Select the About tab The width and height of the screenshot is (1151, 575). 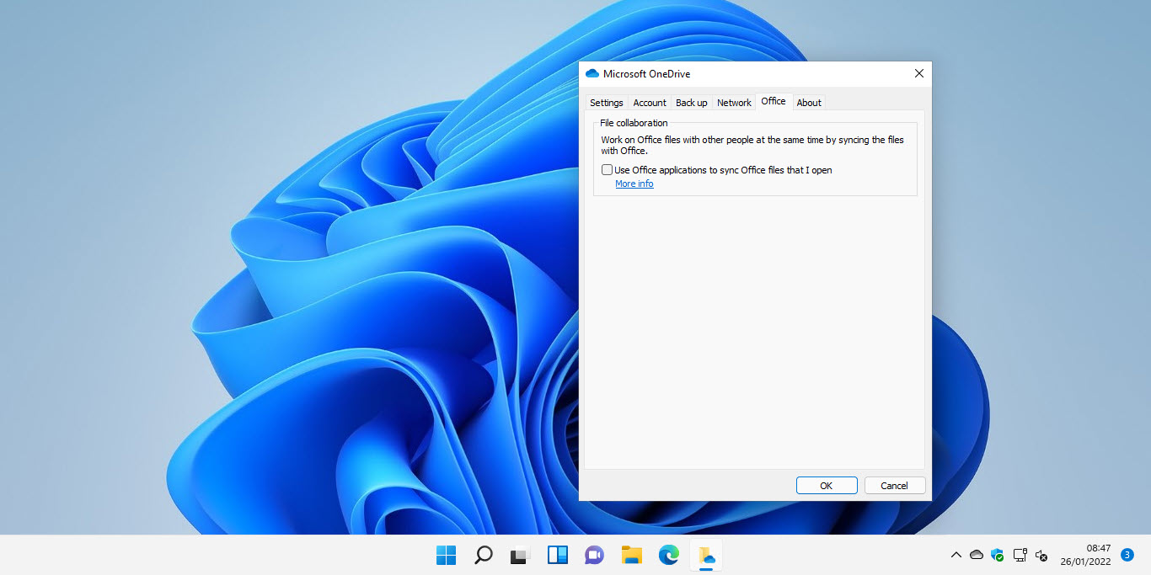pyautogui.click(x=809, y=103)
